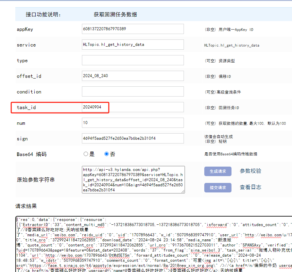Screen dimensions: 292x272
Task: Click the sign input field
Action: (133, 139)
